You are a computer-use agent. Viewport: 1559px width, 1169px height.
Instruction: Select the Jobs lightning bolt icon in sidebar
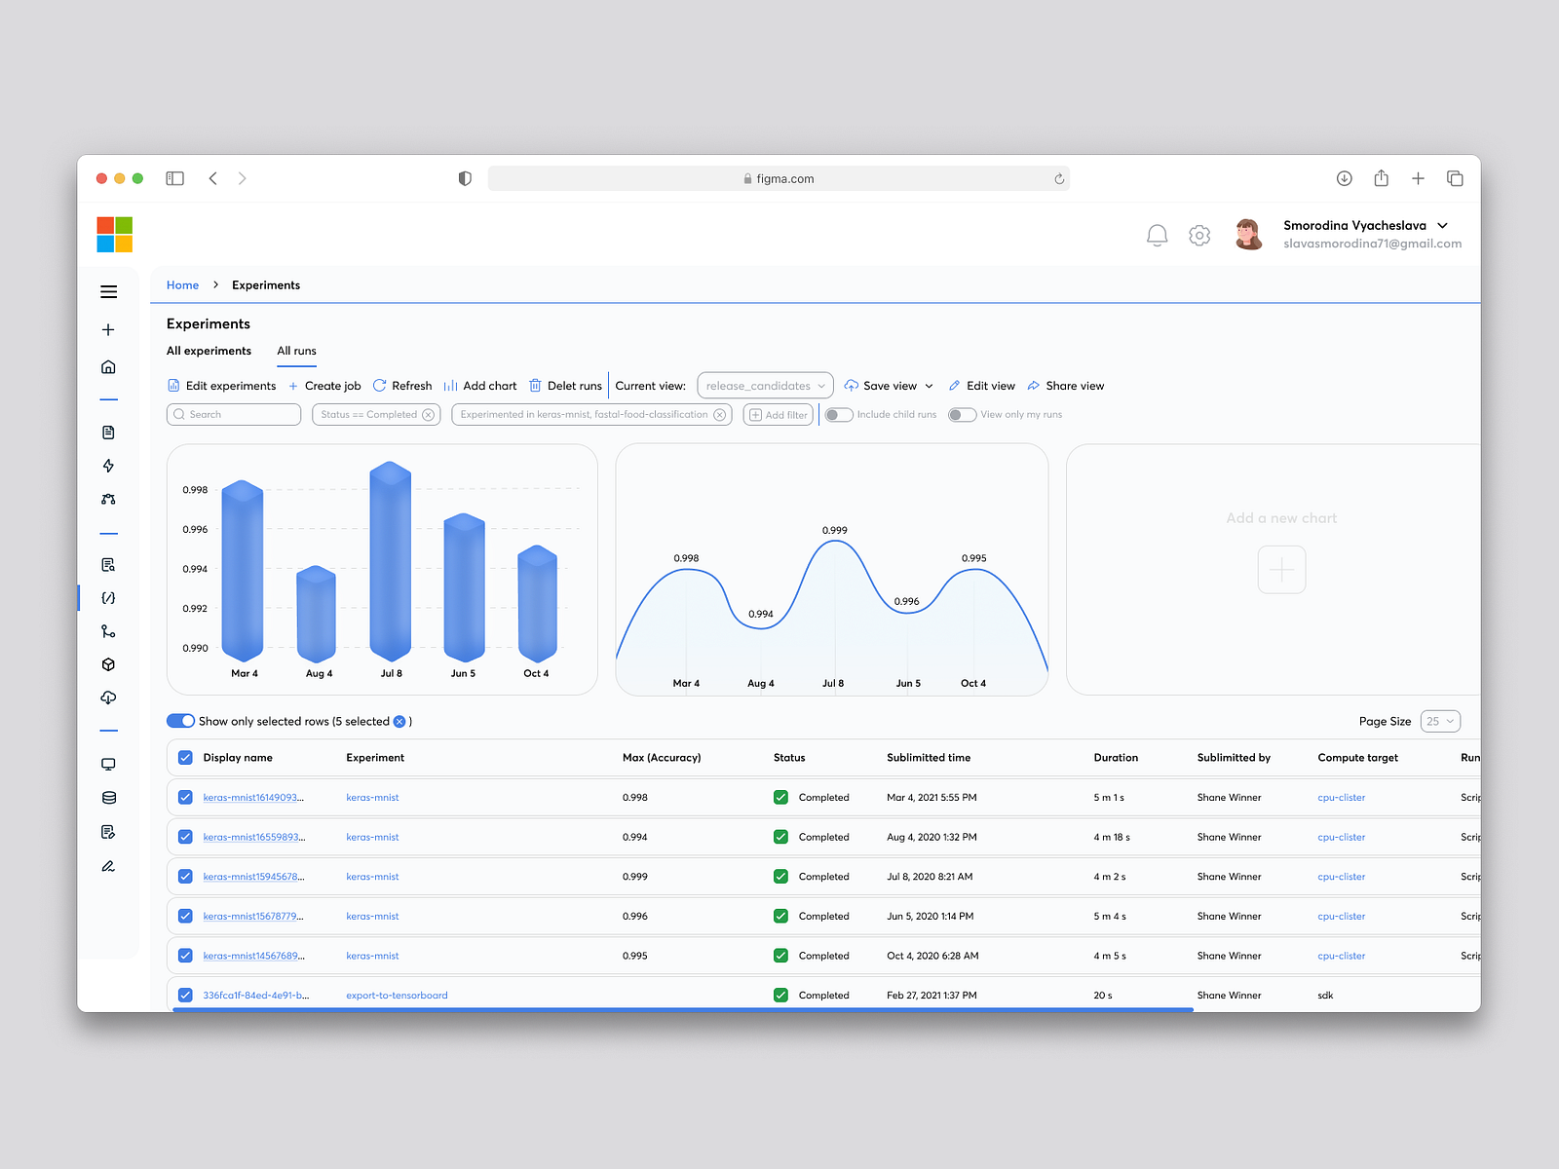(108, 466)
